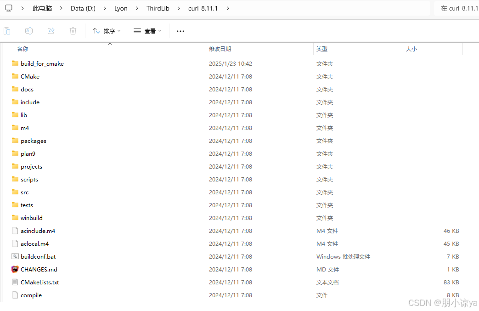The width and height of the screenshot is (479, 311).
Task: Select the Rename icon
Action: pos(28,31)
